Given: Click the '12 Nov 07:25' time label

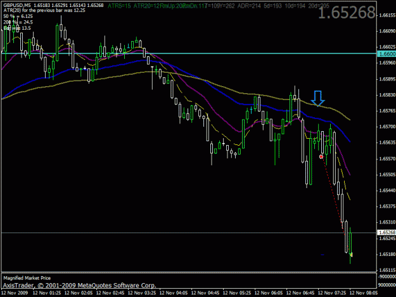Looking at the screenshot, I should [332, 293].
